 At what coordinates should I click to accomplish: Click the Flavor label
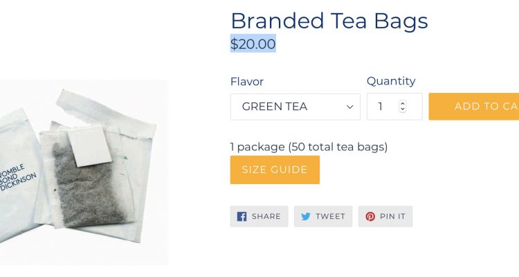click(x=247, y=82)
